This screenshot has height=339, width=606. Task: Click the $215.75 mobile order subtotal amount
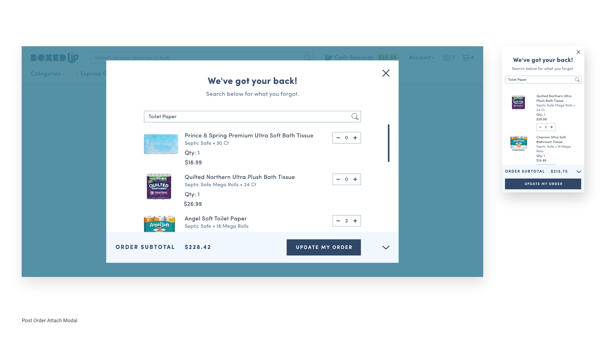coord(559,171)
